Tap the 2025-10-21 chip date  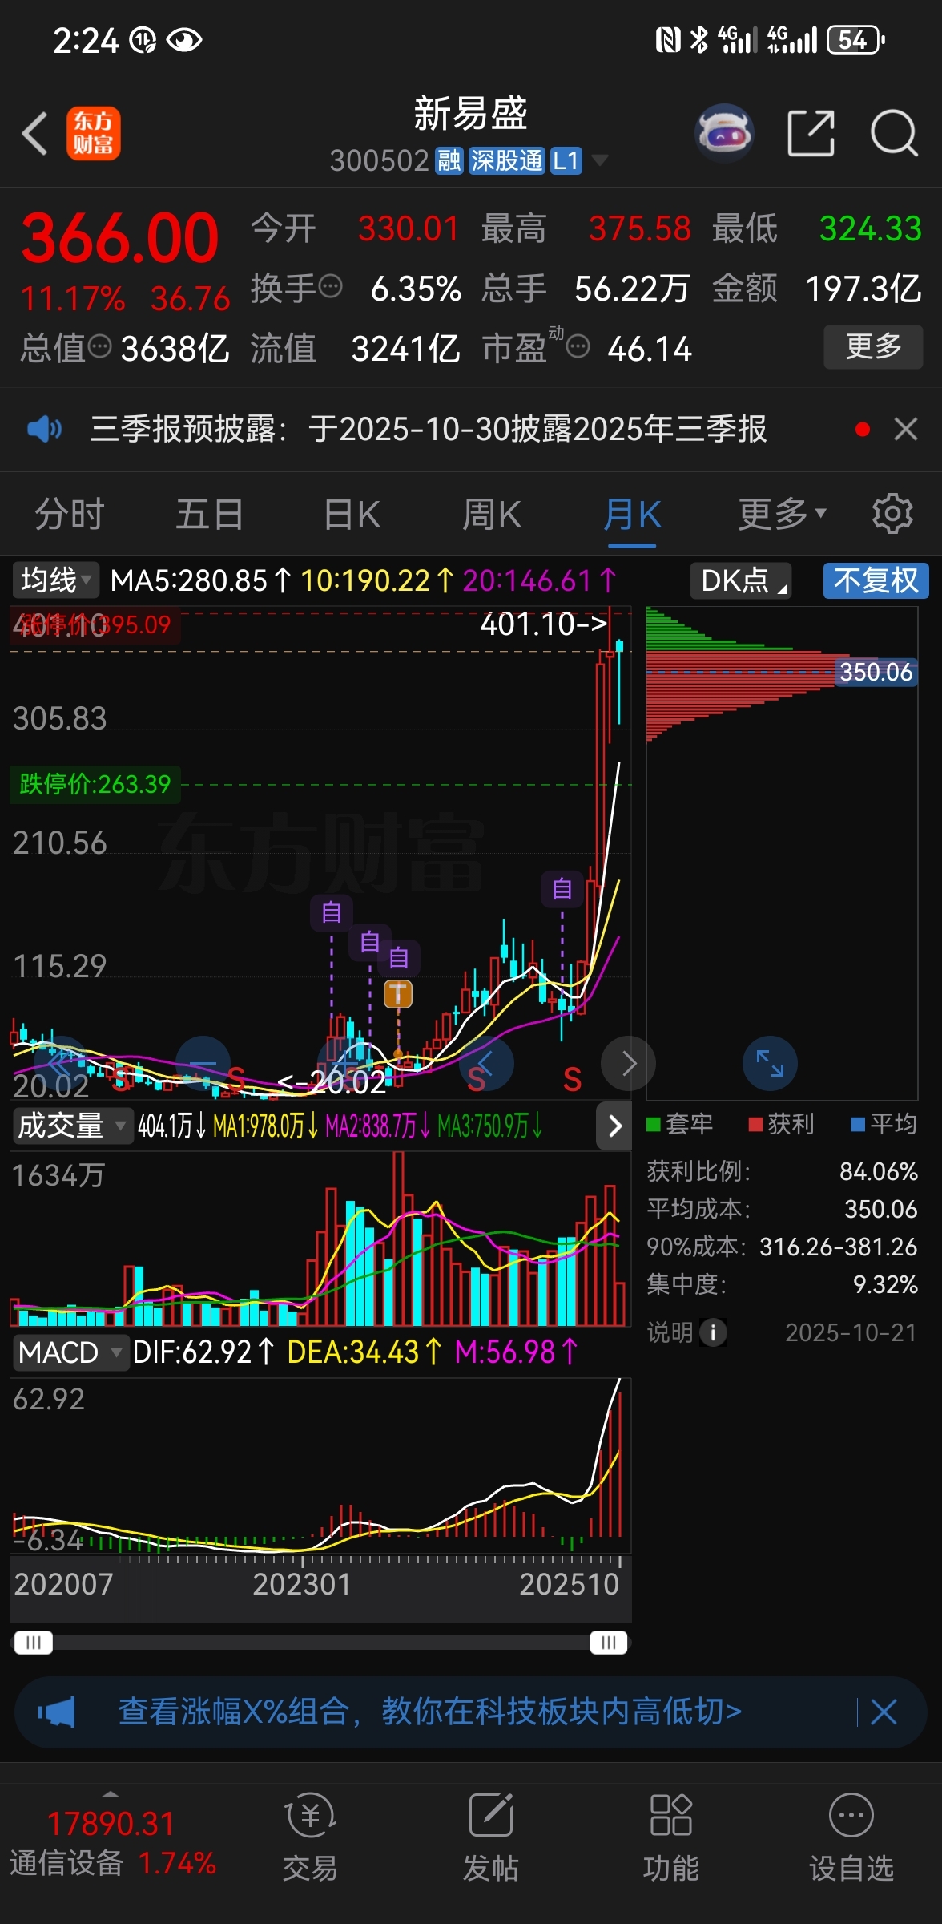[x=851, y=1332]
